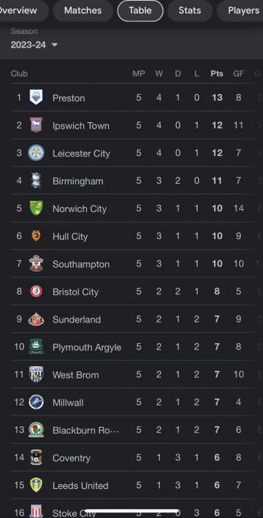Open the Hull City tiger badge
This screenshot has height=518, width=263.
(36, 236)
